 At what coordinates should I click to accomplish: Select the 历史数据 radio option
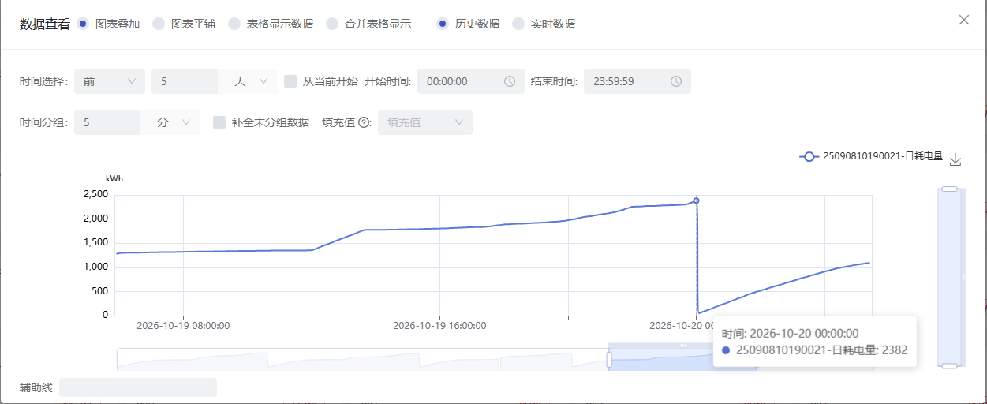click(x=443, y=24)
